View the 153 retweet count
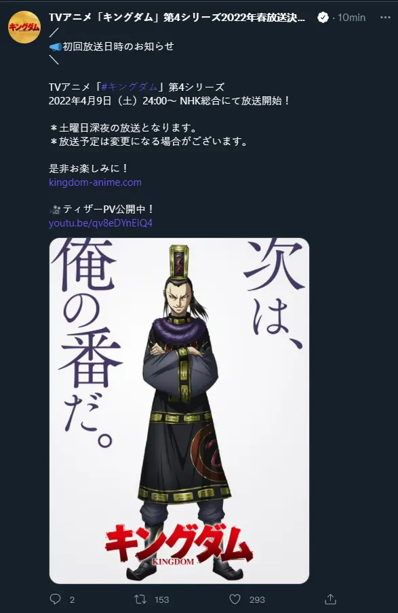The image size is (398, 613). pyautogui.click(x=161, y=599)
